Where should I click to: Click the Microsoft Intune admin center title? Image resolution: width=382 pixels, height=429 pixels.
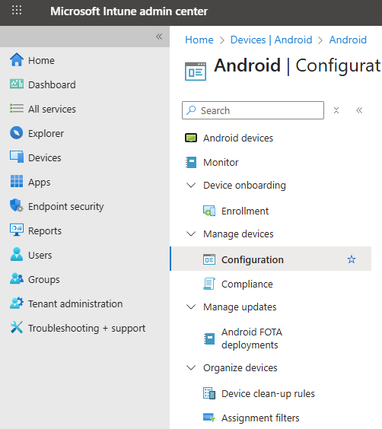coord(129,11)
